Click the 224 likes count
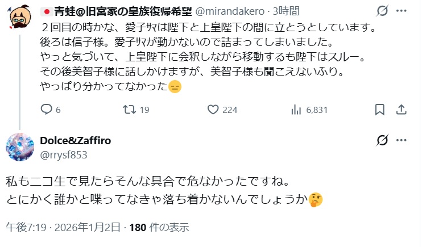Image resolution: width=422 pixels, height=247 pixels. (229, 110)
